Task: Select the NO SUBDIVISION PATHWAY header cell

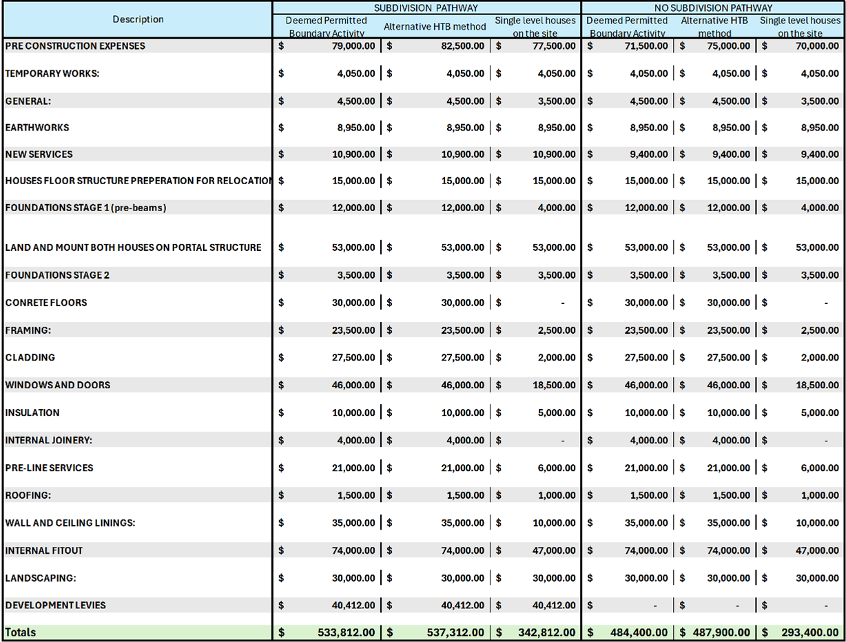Action: coord(713,8)
